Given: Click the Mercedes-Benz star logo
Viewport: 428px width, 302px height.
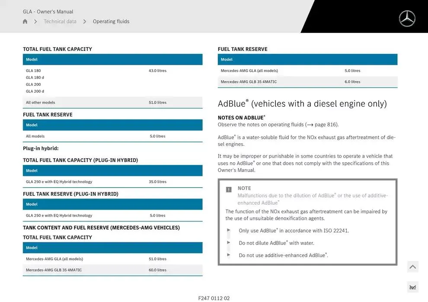Looking at the screenshot, I should [x=407, y=19].
